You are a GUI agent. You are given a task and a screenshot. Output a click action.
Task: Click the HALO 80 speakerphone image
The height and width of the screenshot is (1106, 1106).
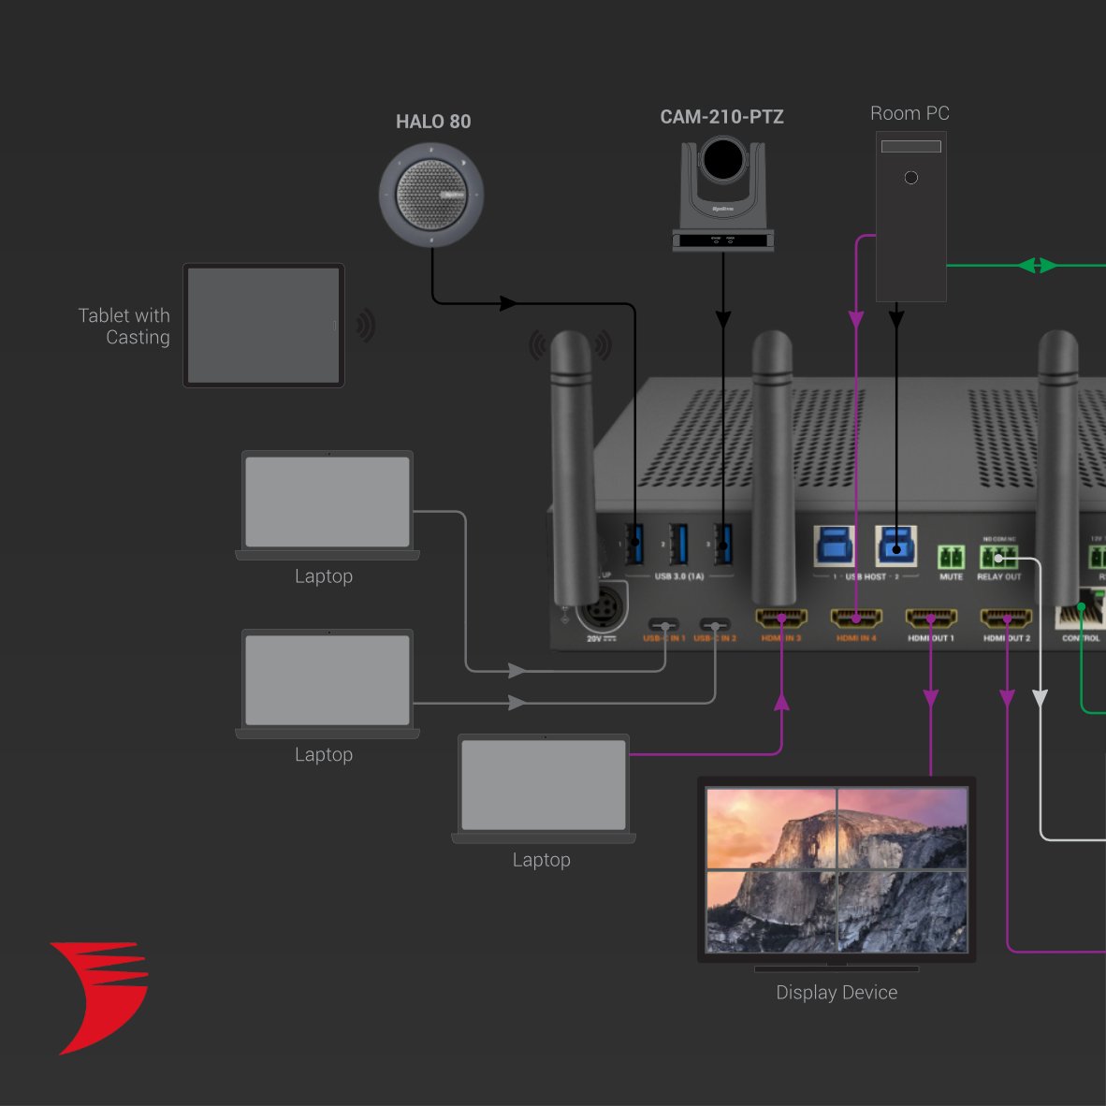(431, 196)
